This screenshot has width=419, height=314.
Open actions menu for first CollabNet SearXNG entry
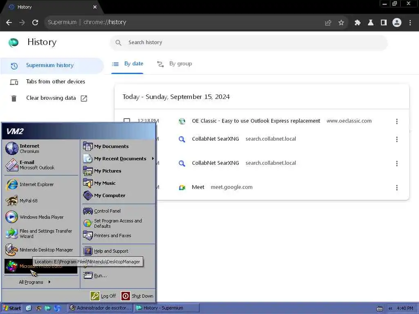397,139
